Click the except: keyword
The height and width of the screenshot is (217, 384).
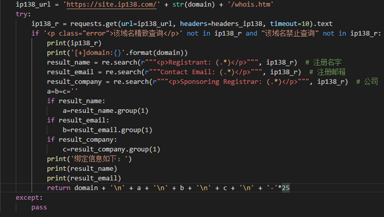(x=29, y=198)
